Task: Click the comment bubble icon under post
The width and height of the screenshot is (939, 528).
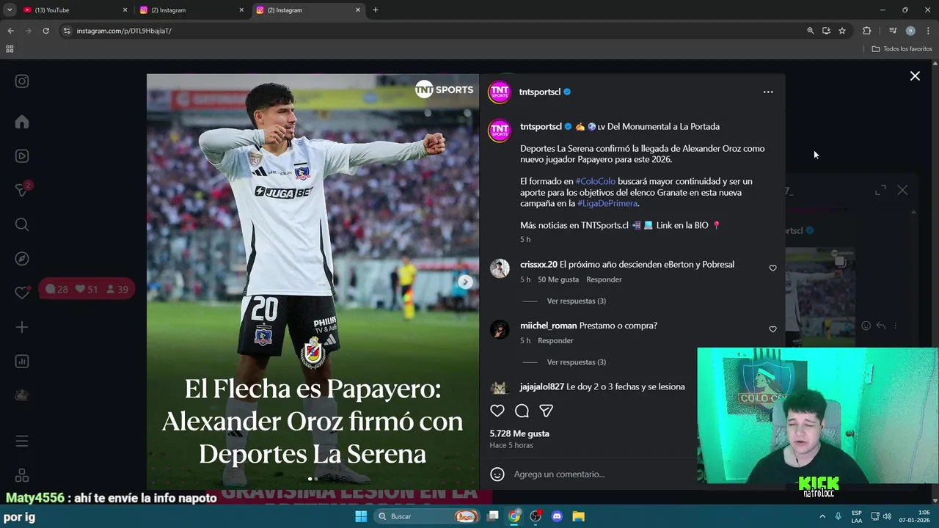Action: (522, 411)
